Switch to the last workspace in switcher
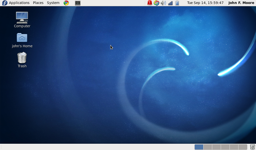 point(243,147)
